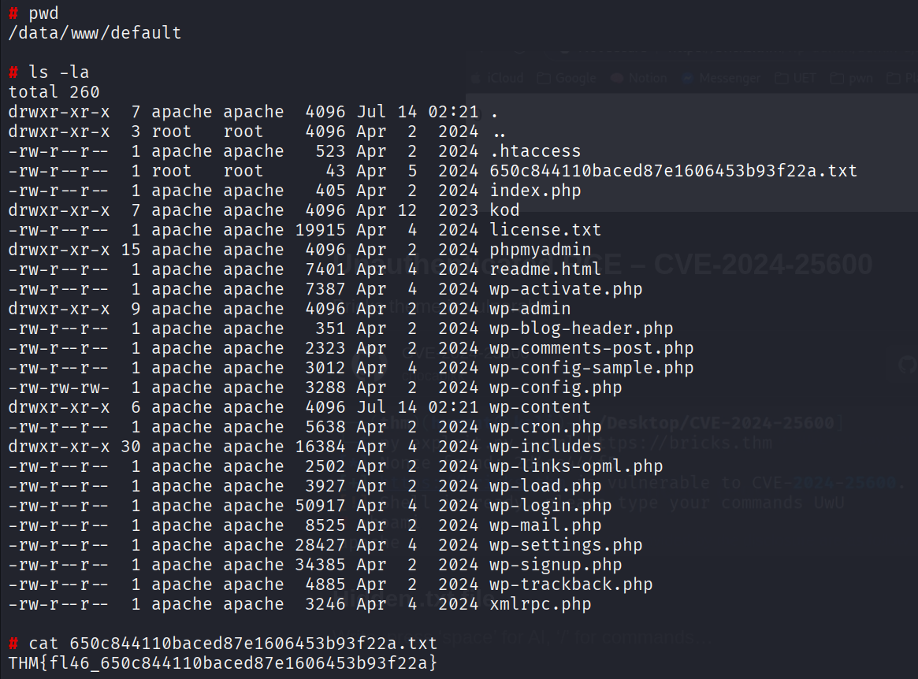Select the wp-content directory entry

tap(540, 407)
